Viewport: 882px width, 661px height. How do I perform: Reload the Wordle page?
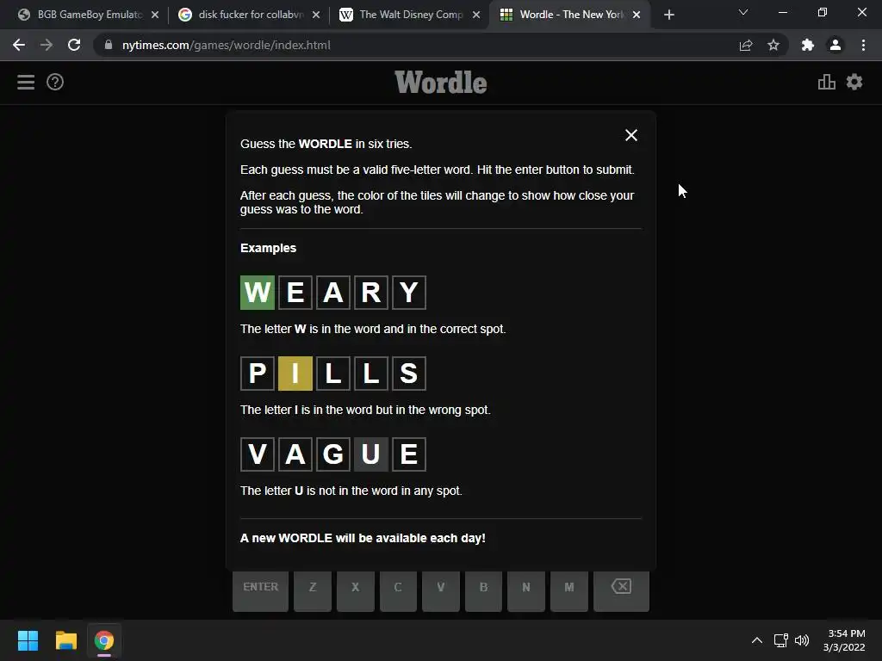click(74, 45)
